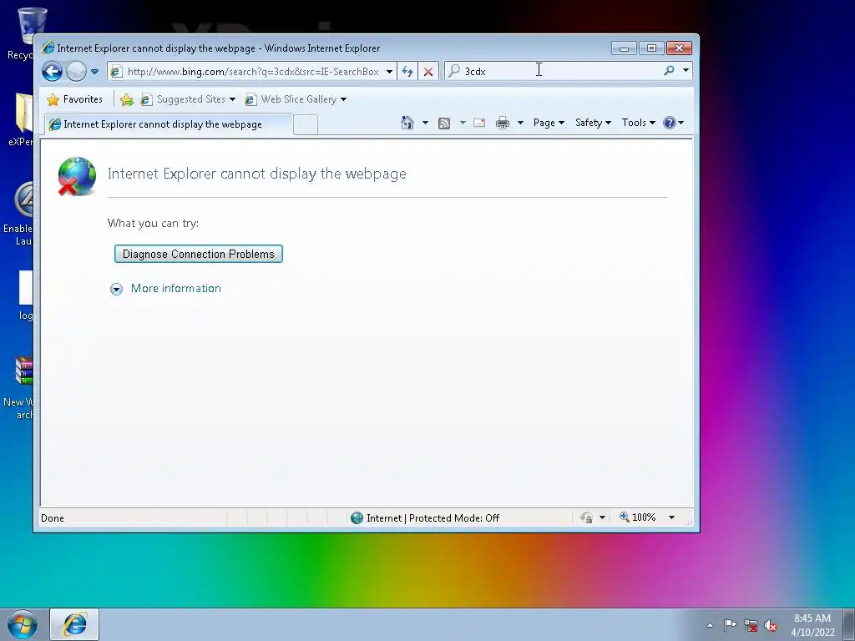Screen dimensions: 855x641
Task: Click the 100% zoom level button
Action: coord(637,517)
